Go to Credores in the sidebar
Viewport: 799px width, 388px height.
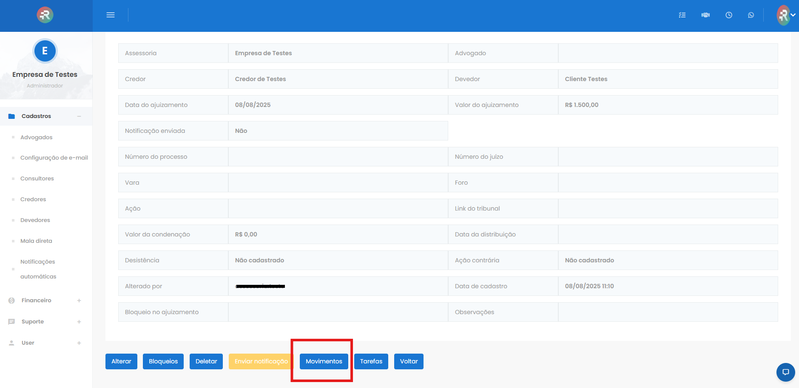tap(33, 199)
